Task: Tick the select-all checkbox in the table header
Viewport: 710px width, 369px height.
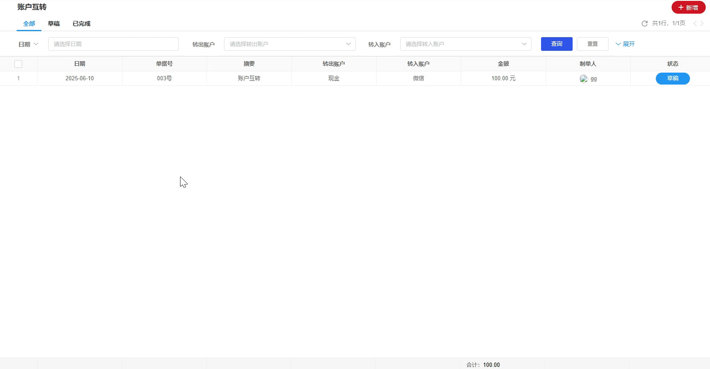Action: point(18,64)
